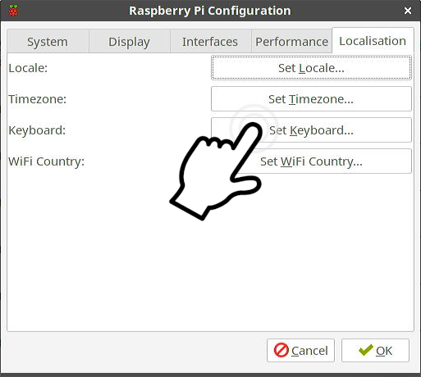
Task: Switch to the System tab
Action: [48, 42]
